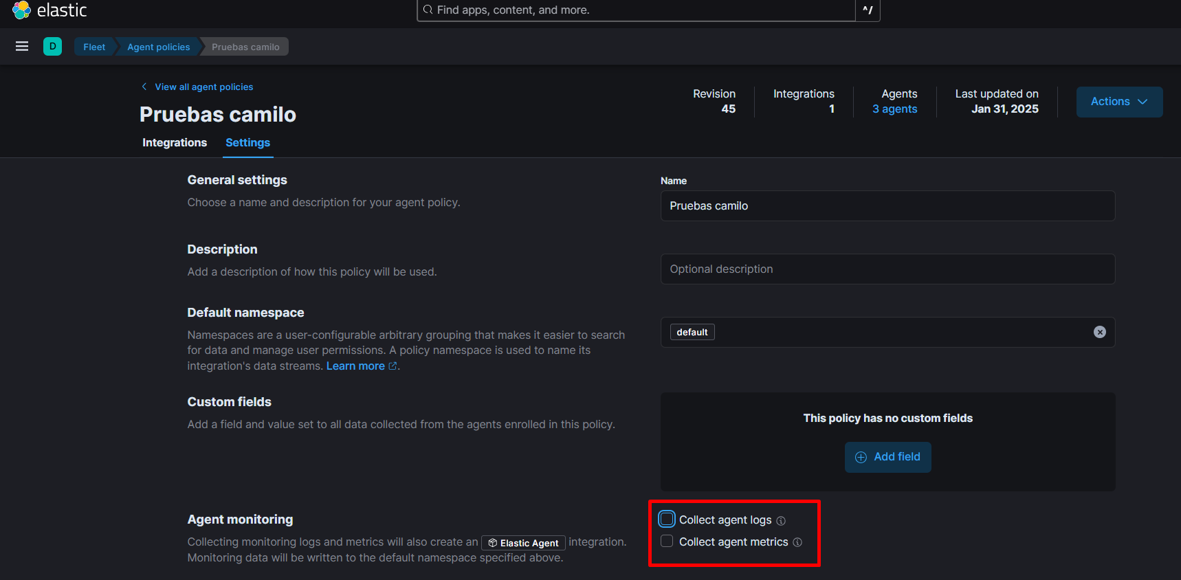Click the info icon beside Collect agent logs

781,521
